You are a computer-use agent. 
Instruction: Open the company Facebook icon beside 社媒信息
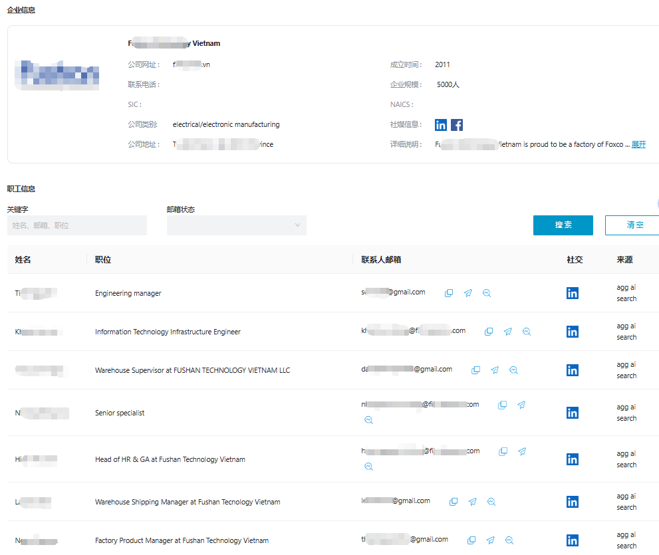click(x=457, y=125)
